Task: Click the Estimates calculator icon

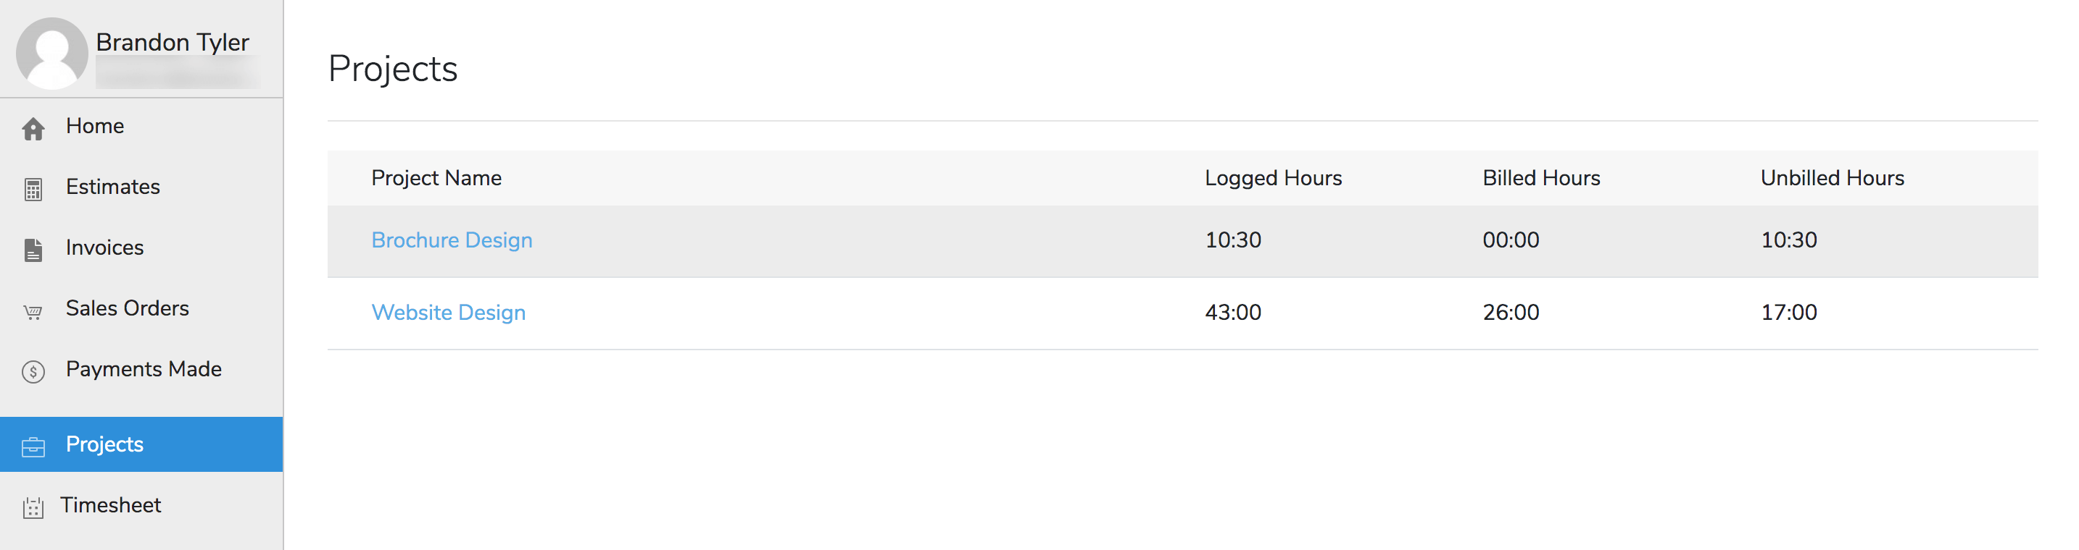Action: (x=33, y=189)
